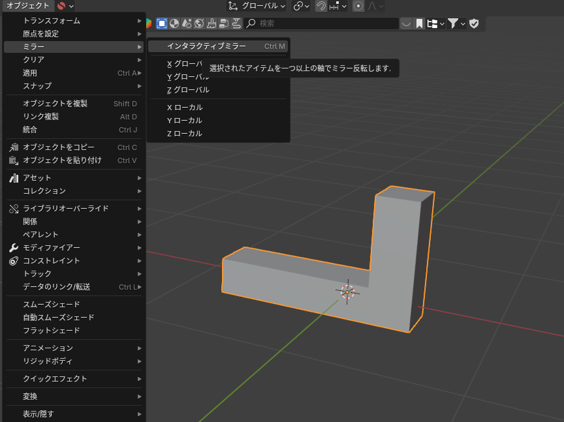Click スムーズシェード in the object menu
The width and height of the screenshot is (564, 422).
pos(51,305)
